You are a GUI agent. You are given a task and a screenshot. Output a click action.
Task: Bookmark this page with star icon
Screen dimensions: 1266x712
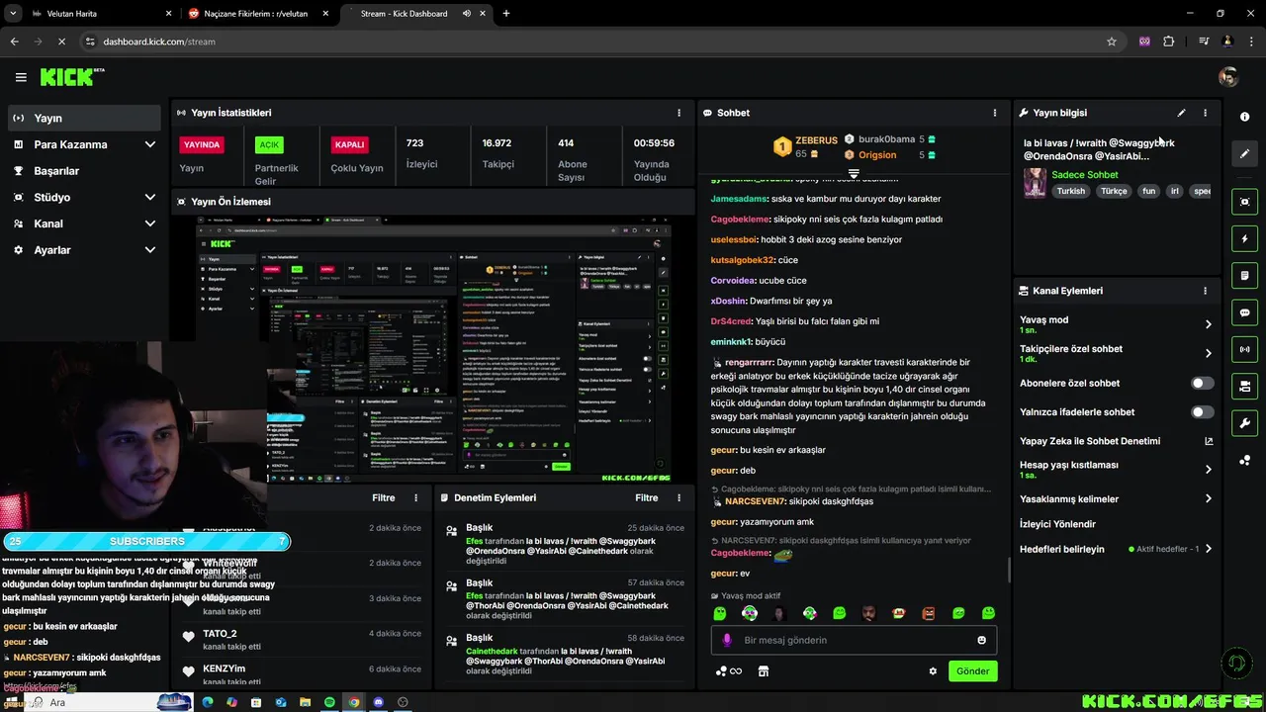[1112, 42]
